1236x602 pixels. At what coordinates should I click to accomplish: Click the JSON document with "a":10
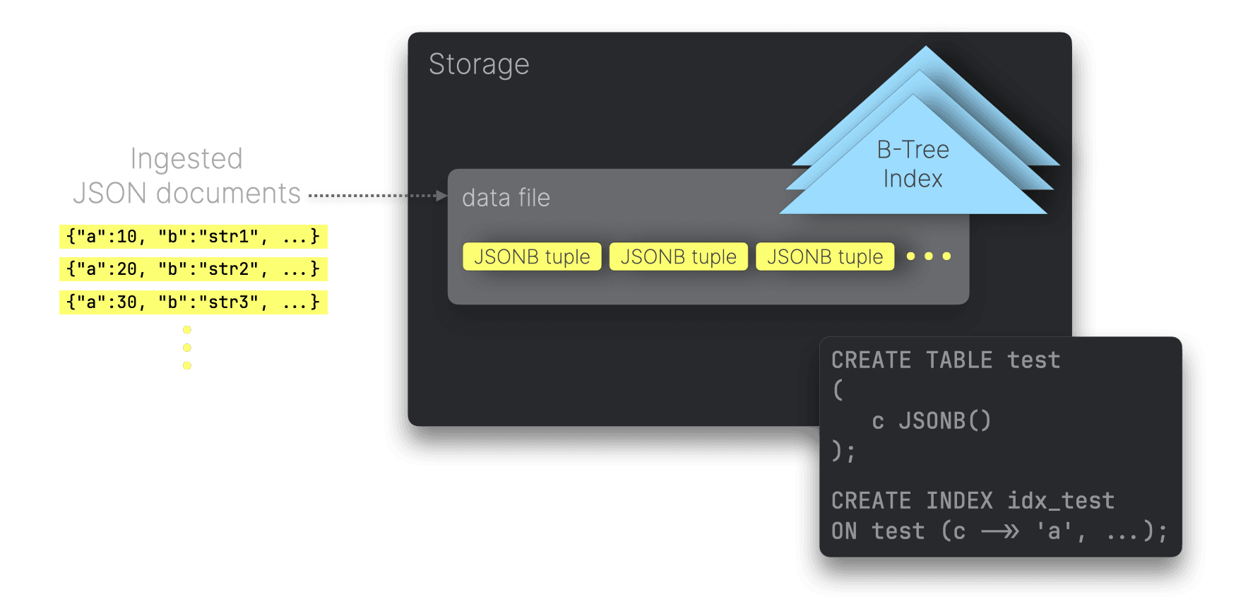[193, 236]
